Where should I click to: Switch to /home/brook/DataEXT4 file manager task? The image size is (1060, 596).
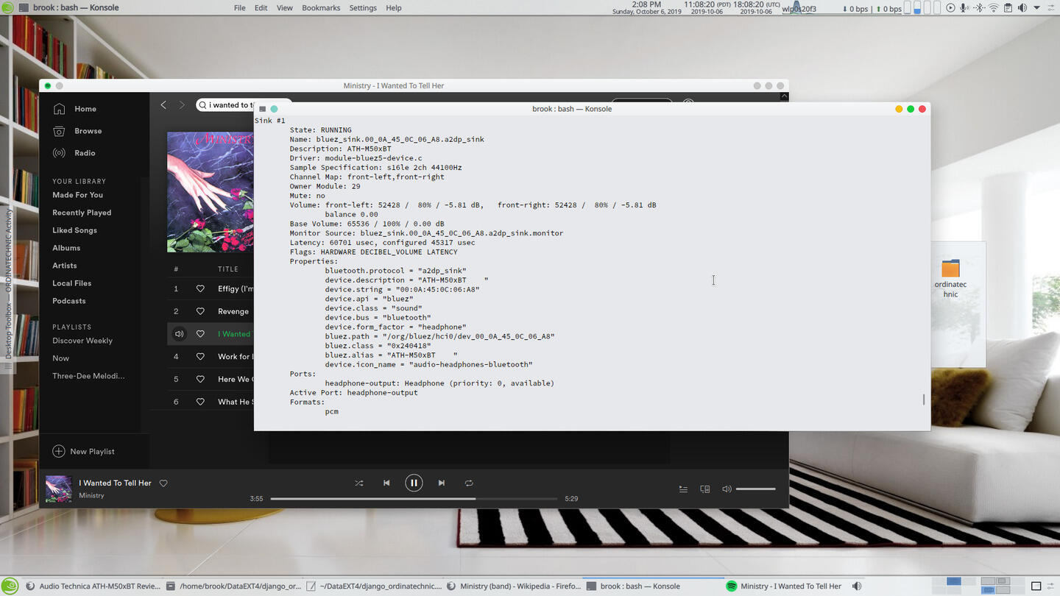234,586
